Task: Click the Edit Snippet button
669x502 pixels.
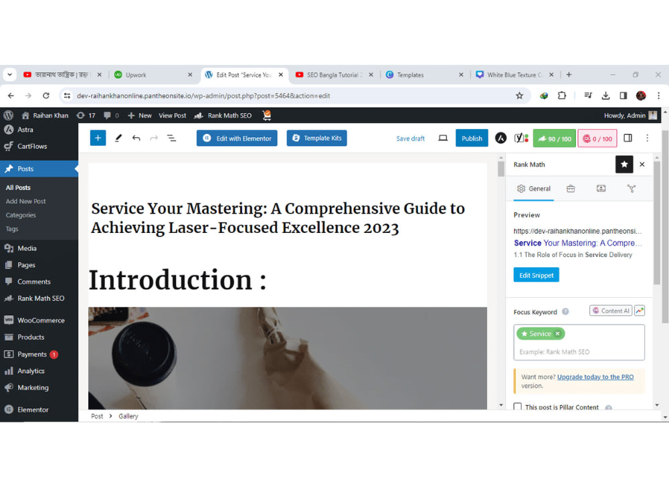Action: (x=537, y=275)
